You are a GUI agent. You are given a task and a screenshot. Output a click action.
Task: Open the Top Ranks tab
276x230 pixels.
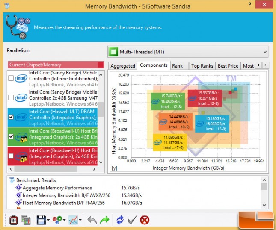[x=202, y=66]
